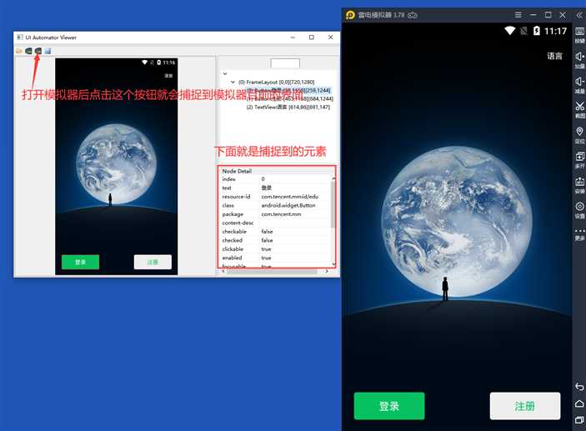The height and width of the screenshot is (431, 586).
Task: Collapse the FrameLayout tree node
Action: click(x=233, y=82)
